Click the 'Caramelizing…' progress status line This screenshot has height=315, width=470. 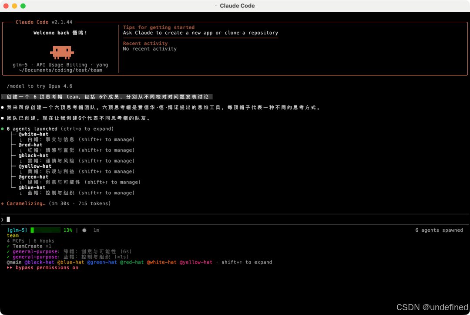[x=56, y=203]
